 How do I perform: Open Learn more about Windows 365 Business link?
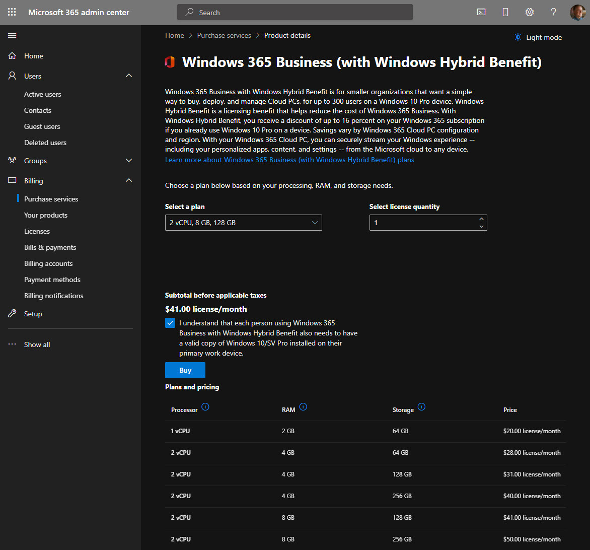pyautogui.click(x=289, y=160)
